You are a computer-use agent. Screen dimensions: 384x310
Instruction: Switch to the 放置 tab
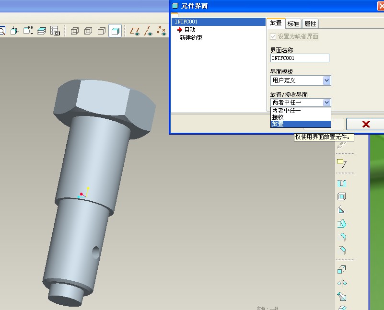pos(276,23)
